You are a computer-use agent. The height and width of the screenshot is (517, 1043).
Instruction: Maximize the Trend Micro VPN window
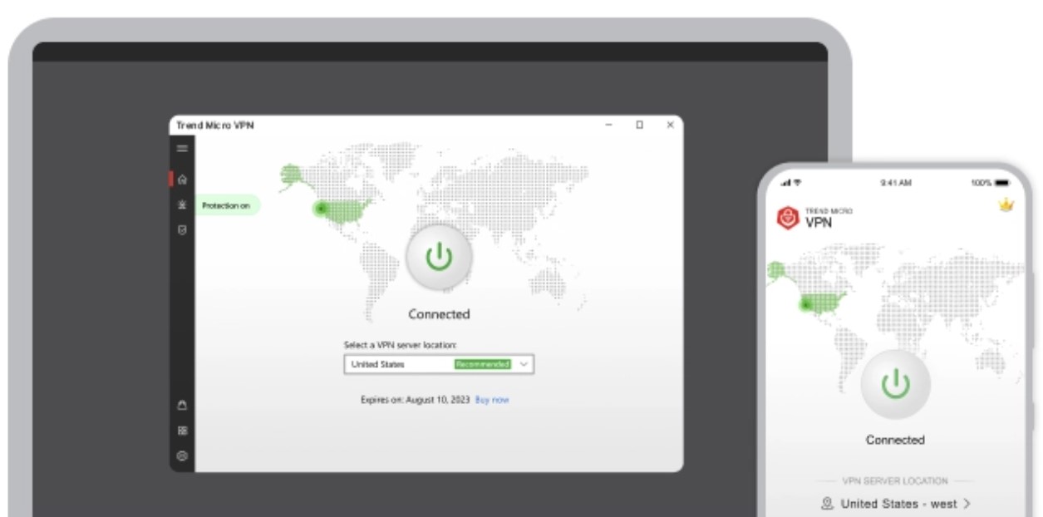click(x=639, y=125)
